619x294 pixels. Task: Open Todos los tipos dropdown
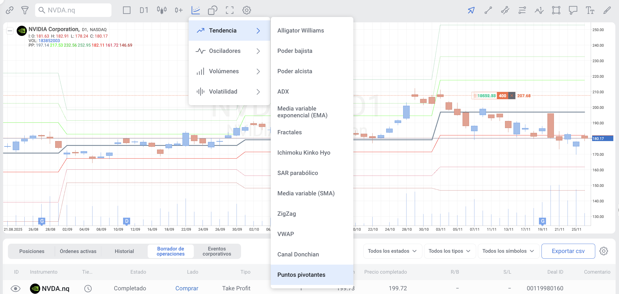[450, 251]
